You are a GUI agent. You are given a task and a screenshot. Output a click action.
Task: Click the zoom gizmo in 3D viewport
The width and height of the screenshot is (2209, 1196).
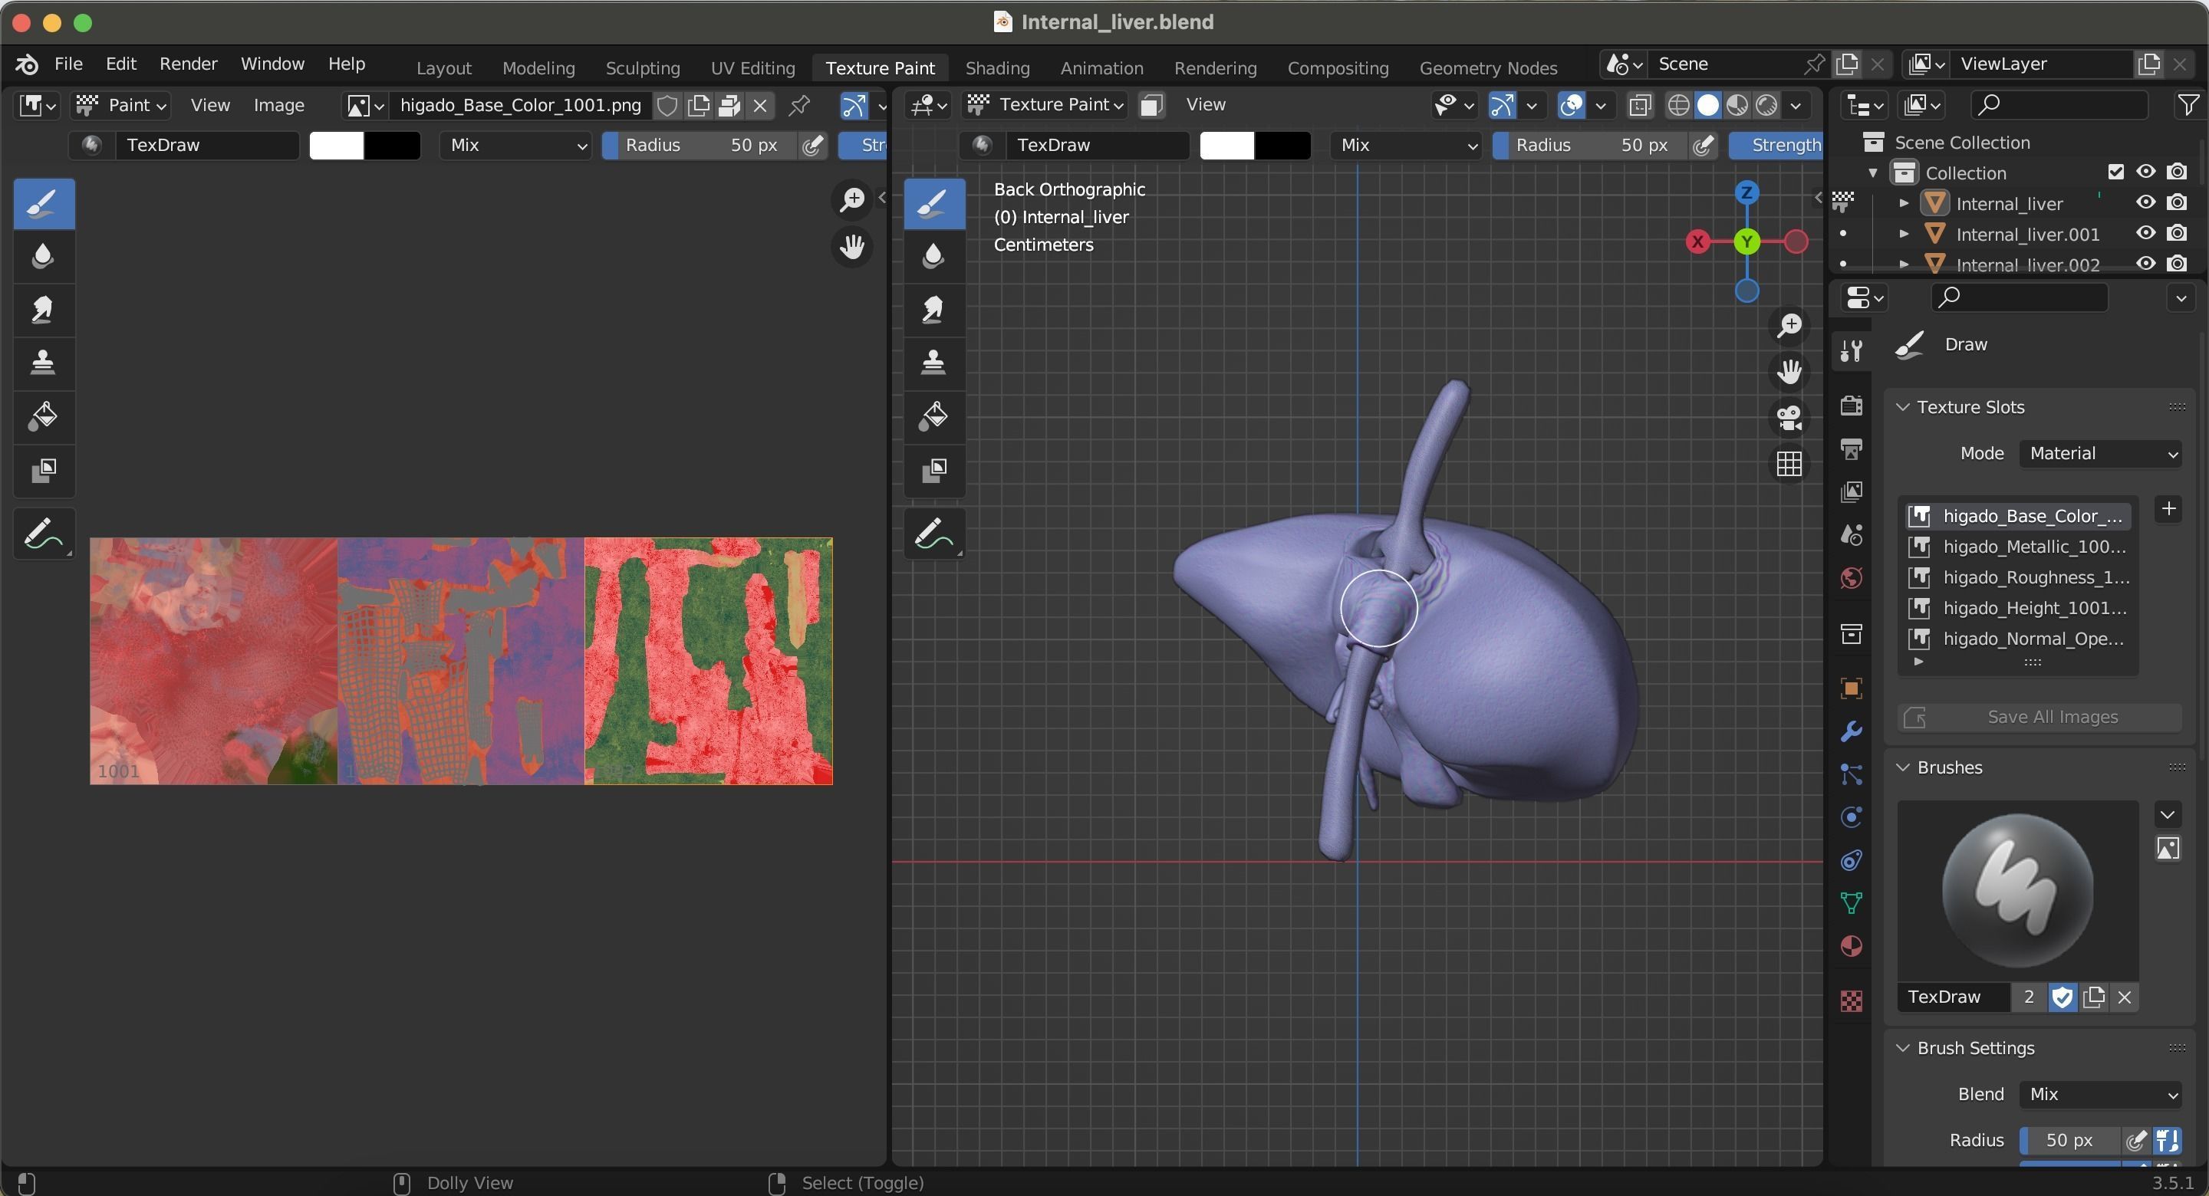(1789, 325)
